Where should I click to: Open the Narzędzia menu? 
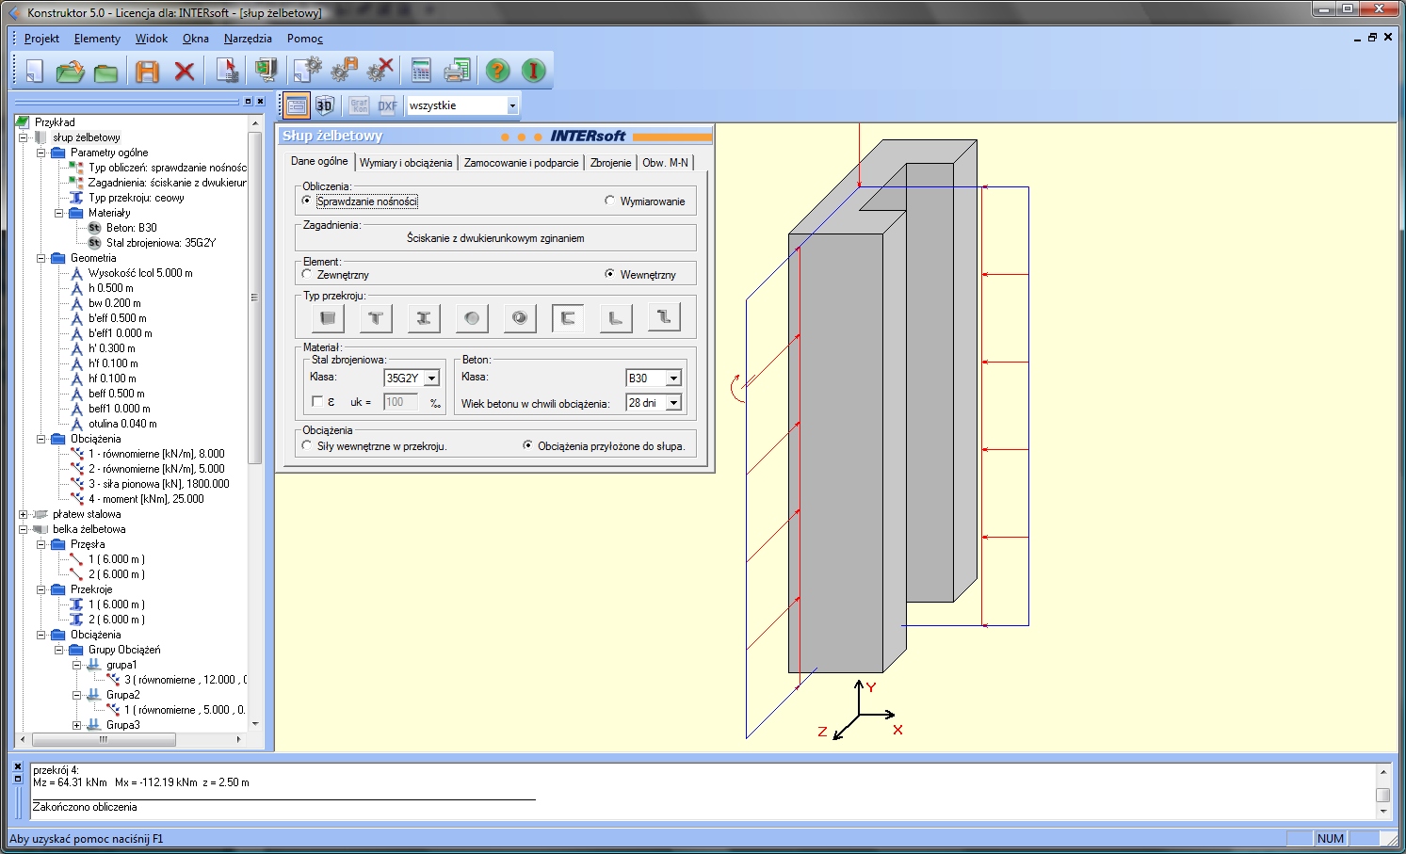pos(248,39)
